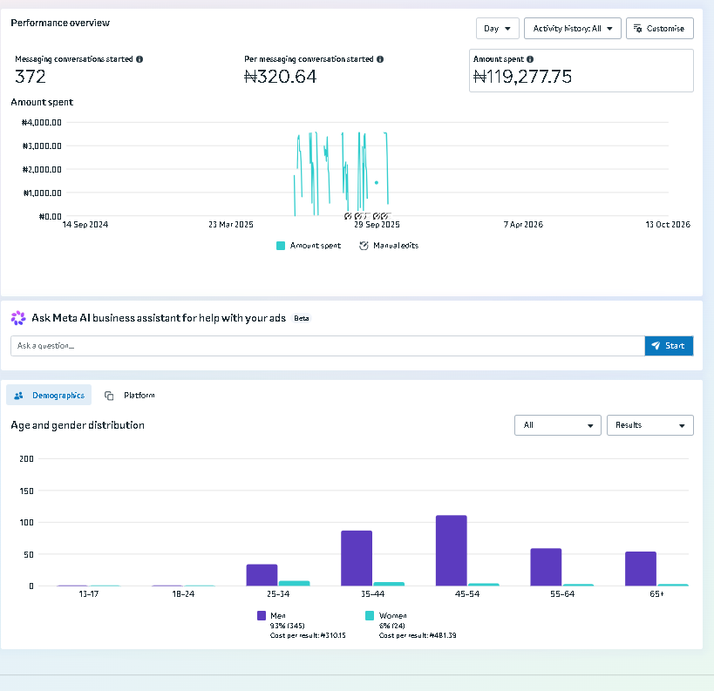The image size is (714, 691).
Task: Click the 23 Mar 2025 axis label
Action: [231, 225]
